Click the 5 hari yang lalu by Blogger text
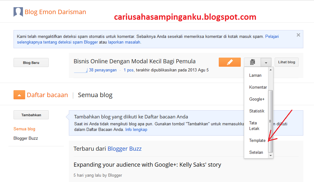Viewport: 314px width, 182px height. coord(98,175)
